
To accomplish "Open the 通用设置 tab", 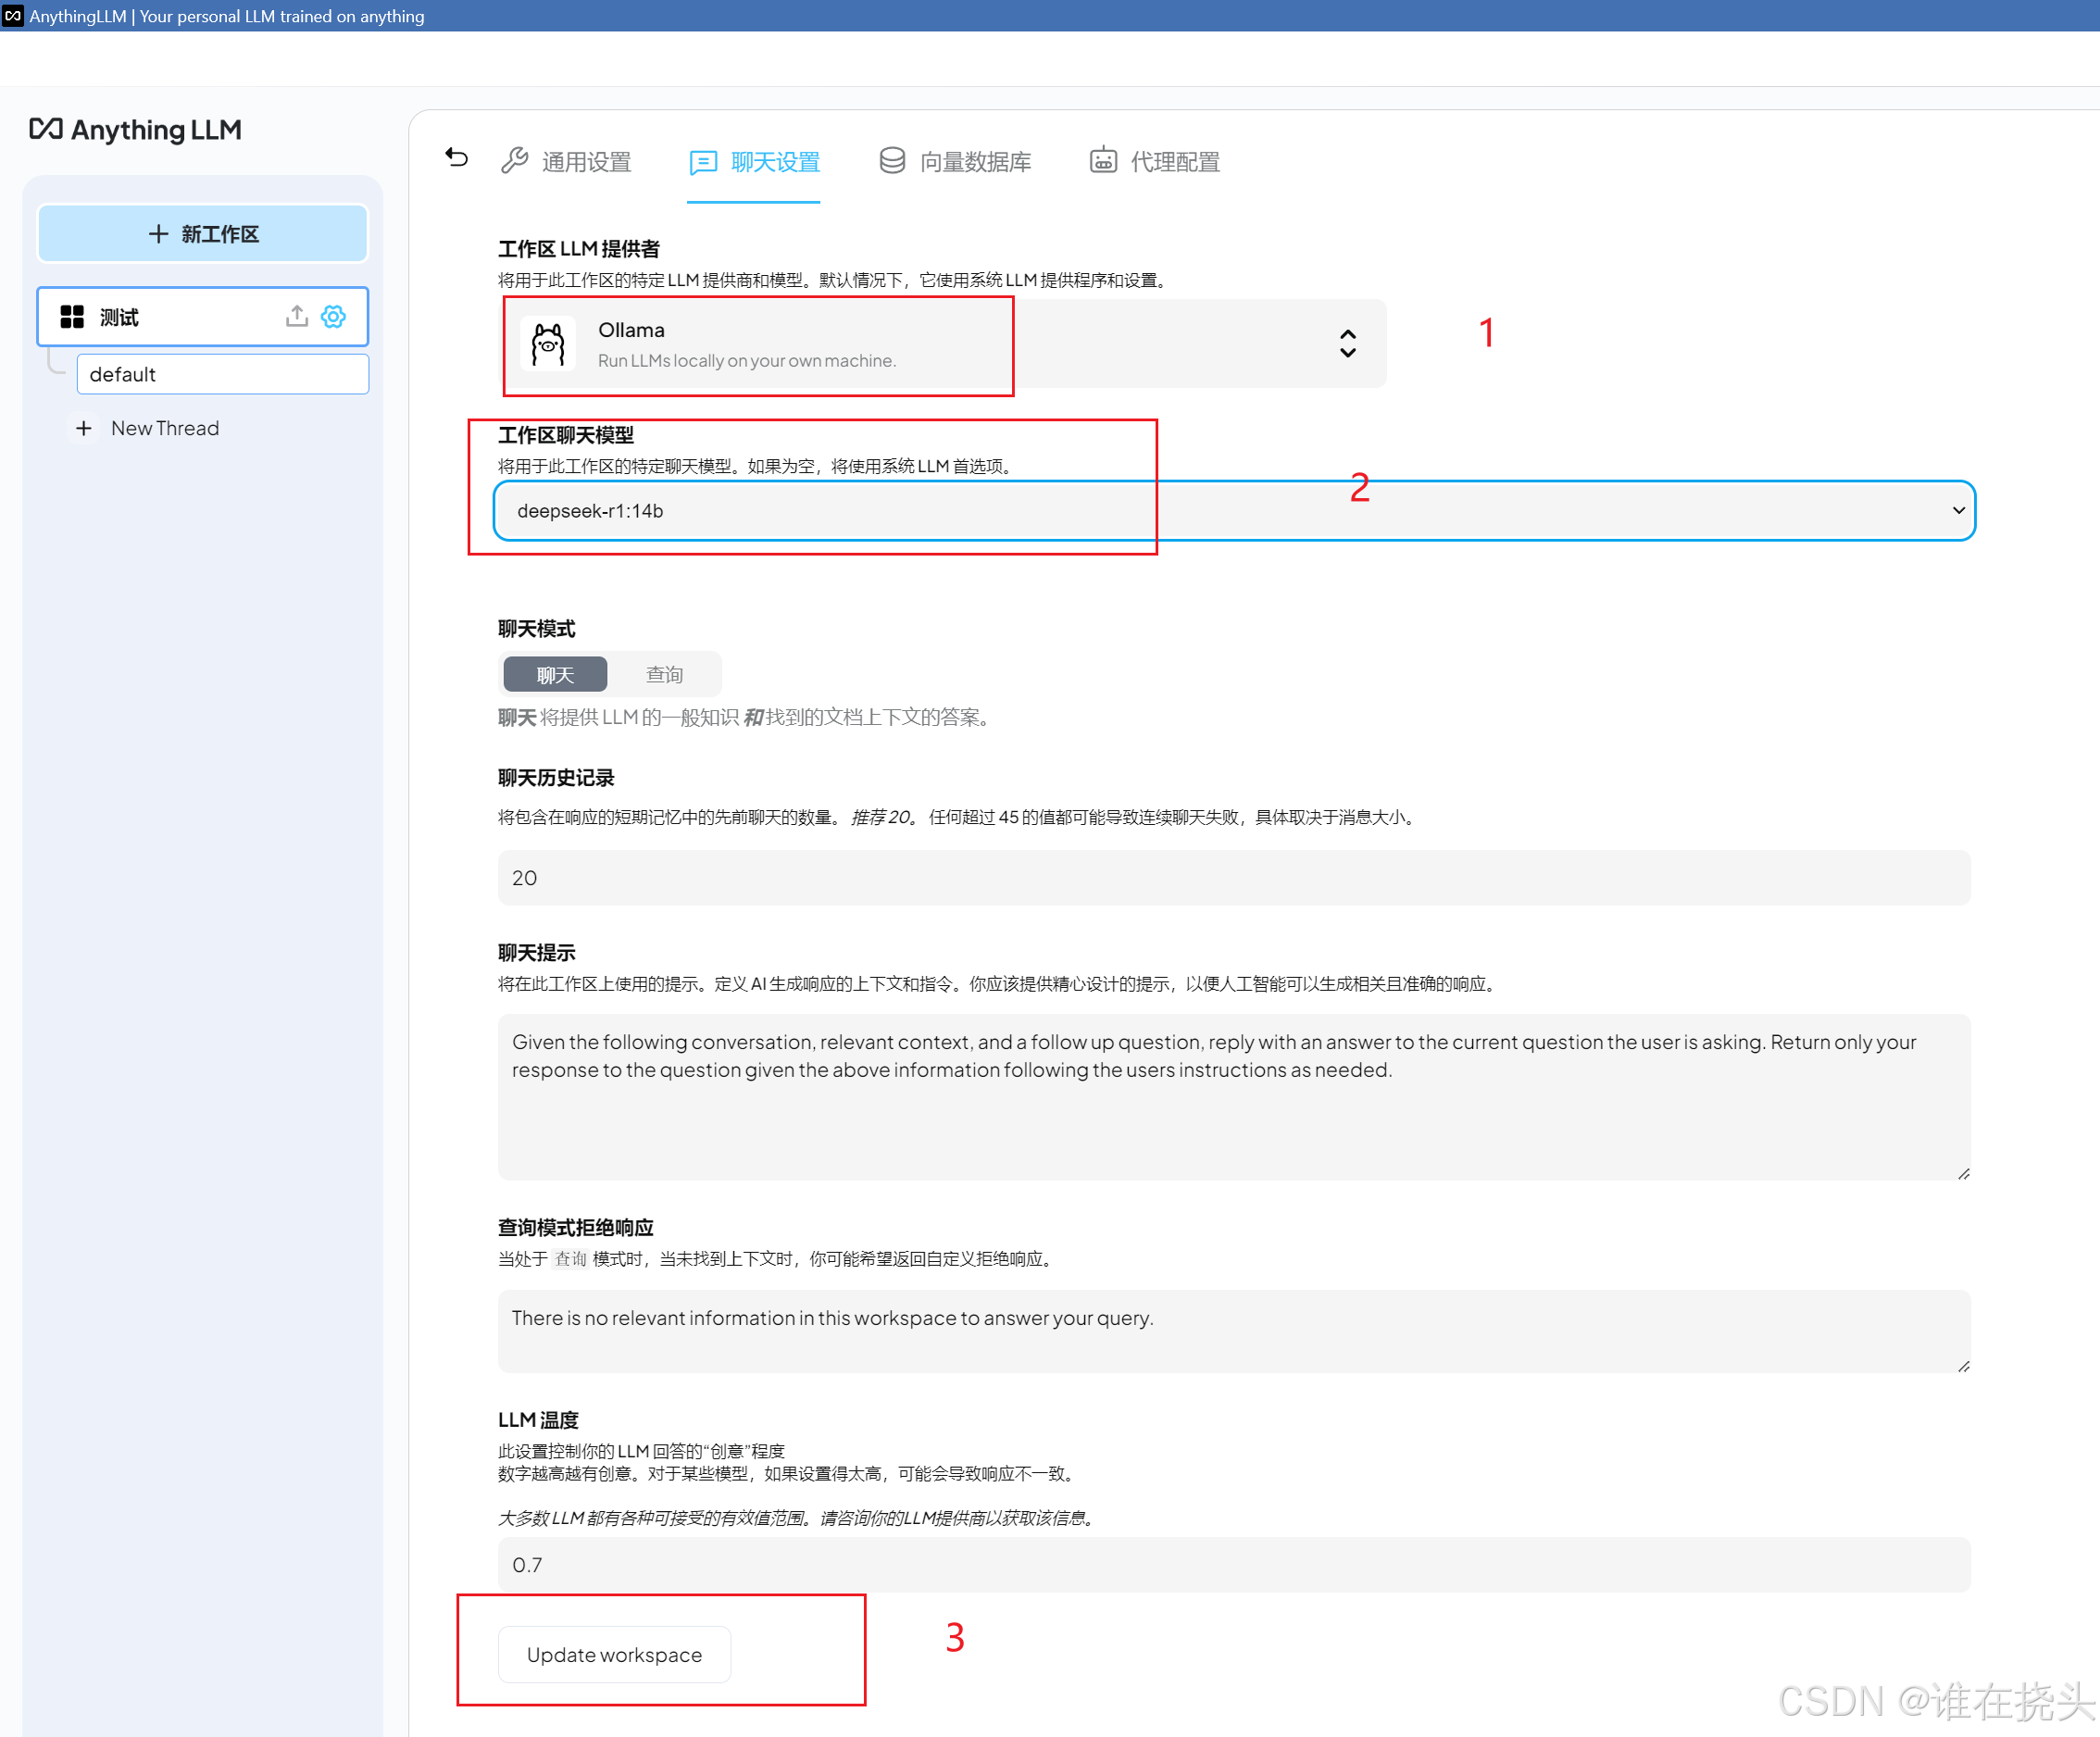I will pyautogui.click(x=567, y=161).
